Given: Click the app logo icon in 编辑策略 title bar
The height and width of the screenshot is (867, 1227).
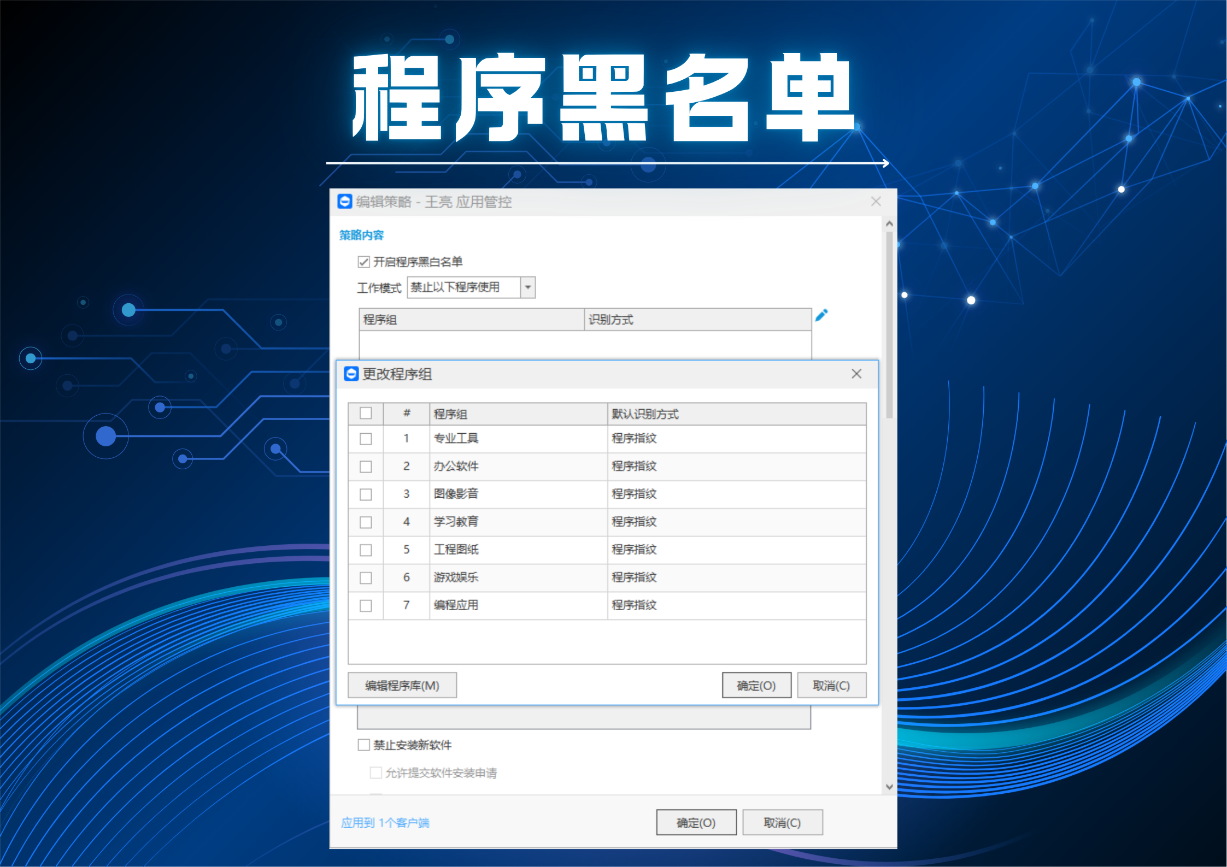Looking at the screenshot, I should coord(344,202).
